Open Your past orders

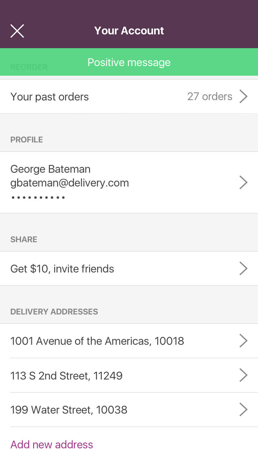point(50,97)
